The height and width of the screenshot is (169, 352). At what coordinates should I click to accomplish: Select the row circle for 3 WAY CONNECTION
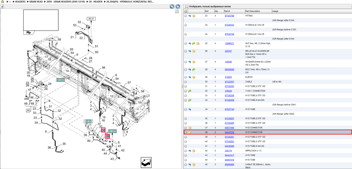tap(186, 91)
